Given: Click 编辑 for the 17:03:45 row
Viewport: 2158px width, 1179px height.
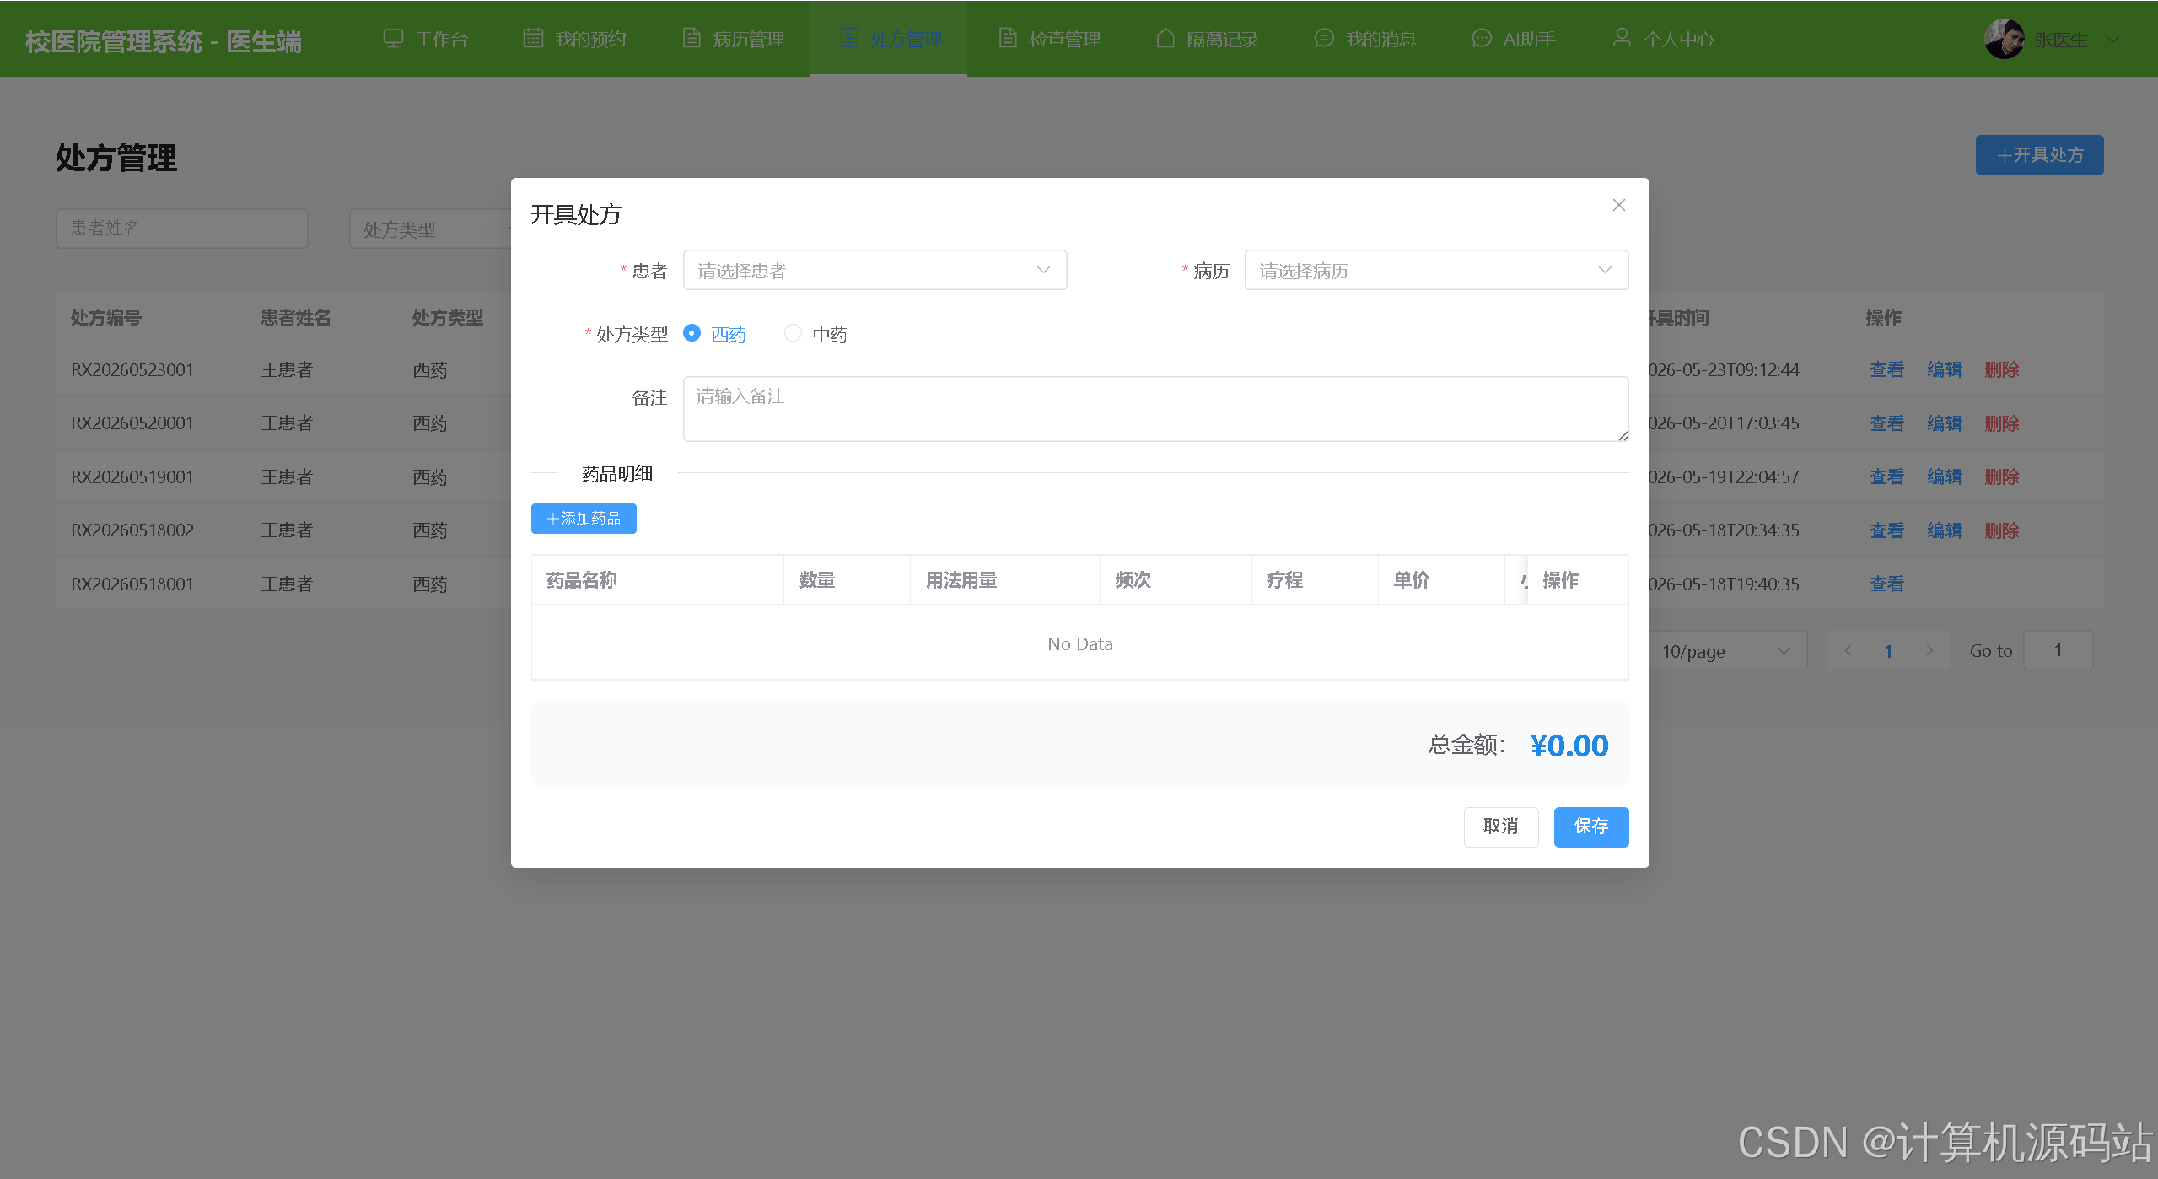Looking at the screenshot, I should point(1944,423).
